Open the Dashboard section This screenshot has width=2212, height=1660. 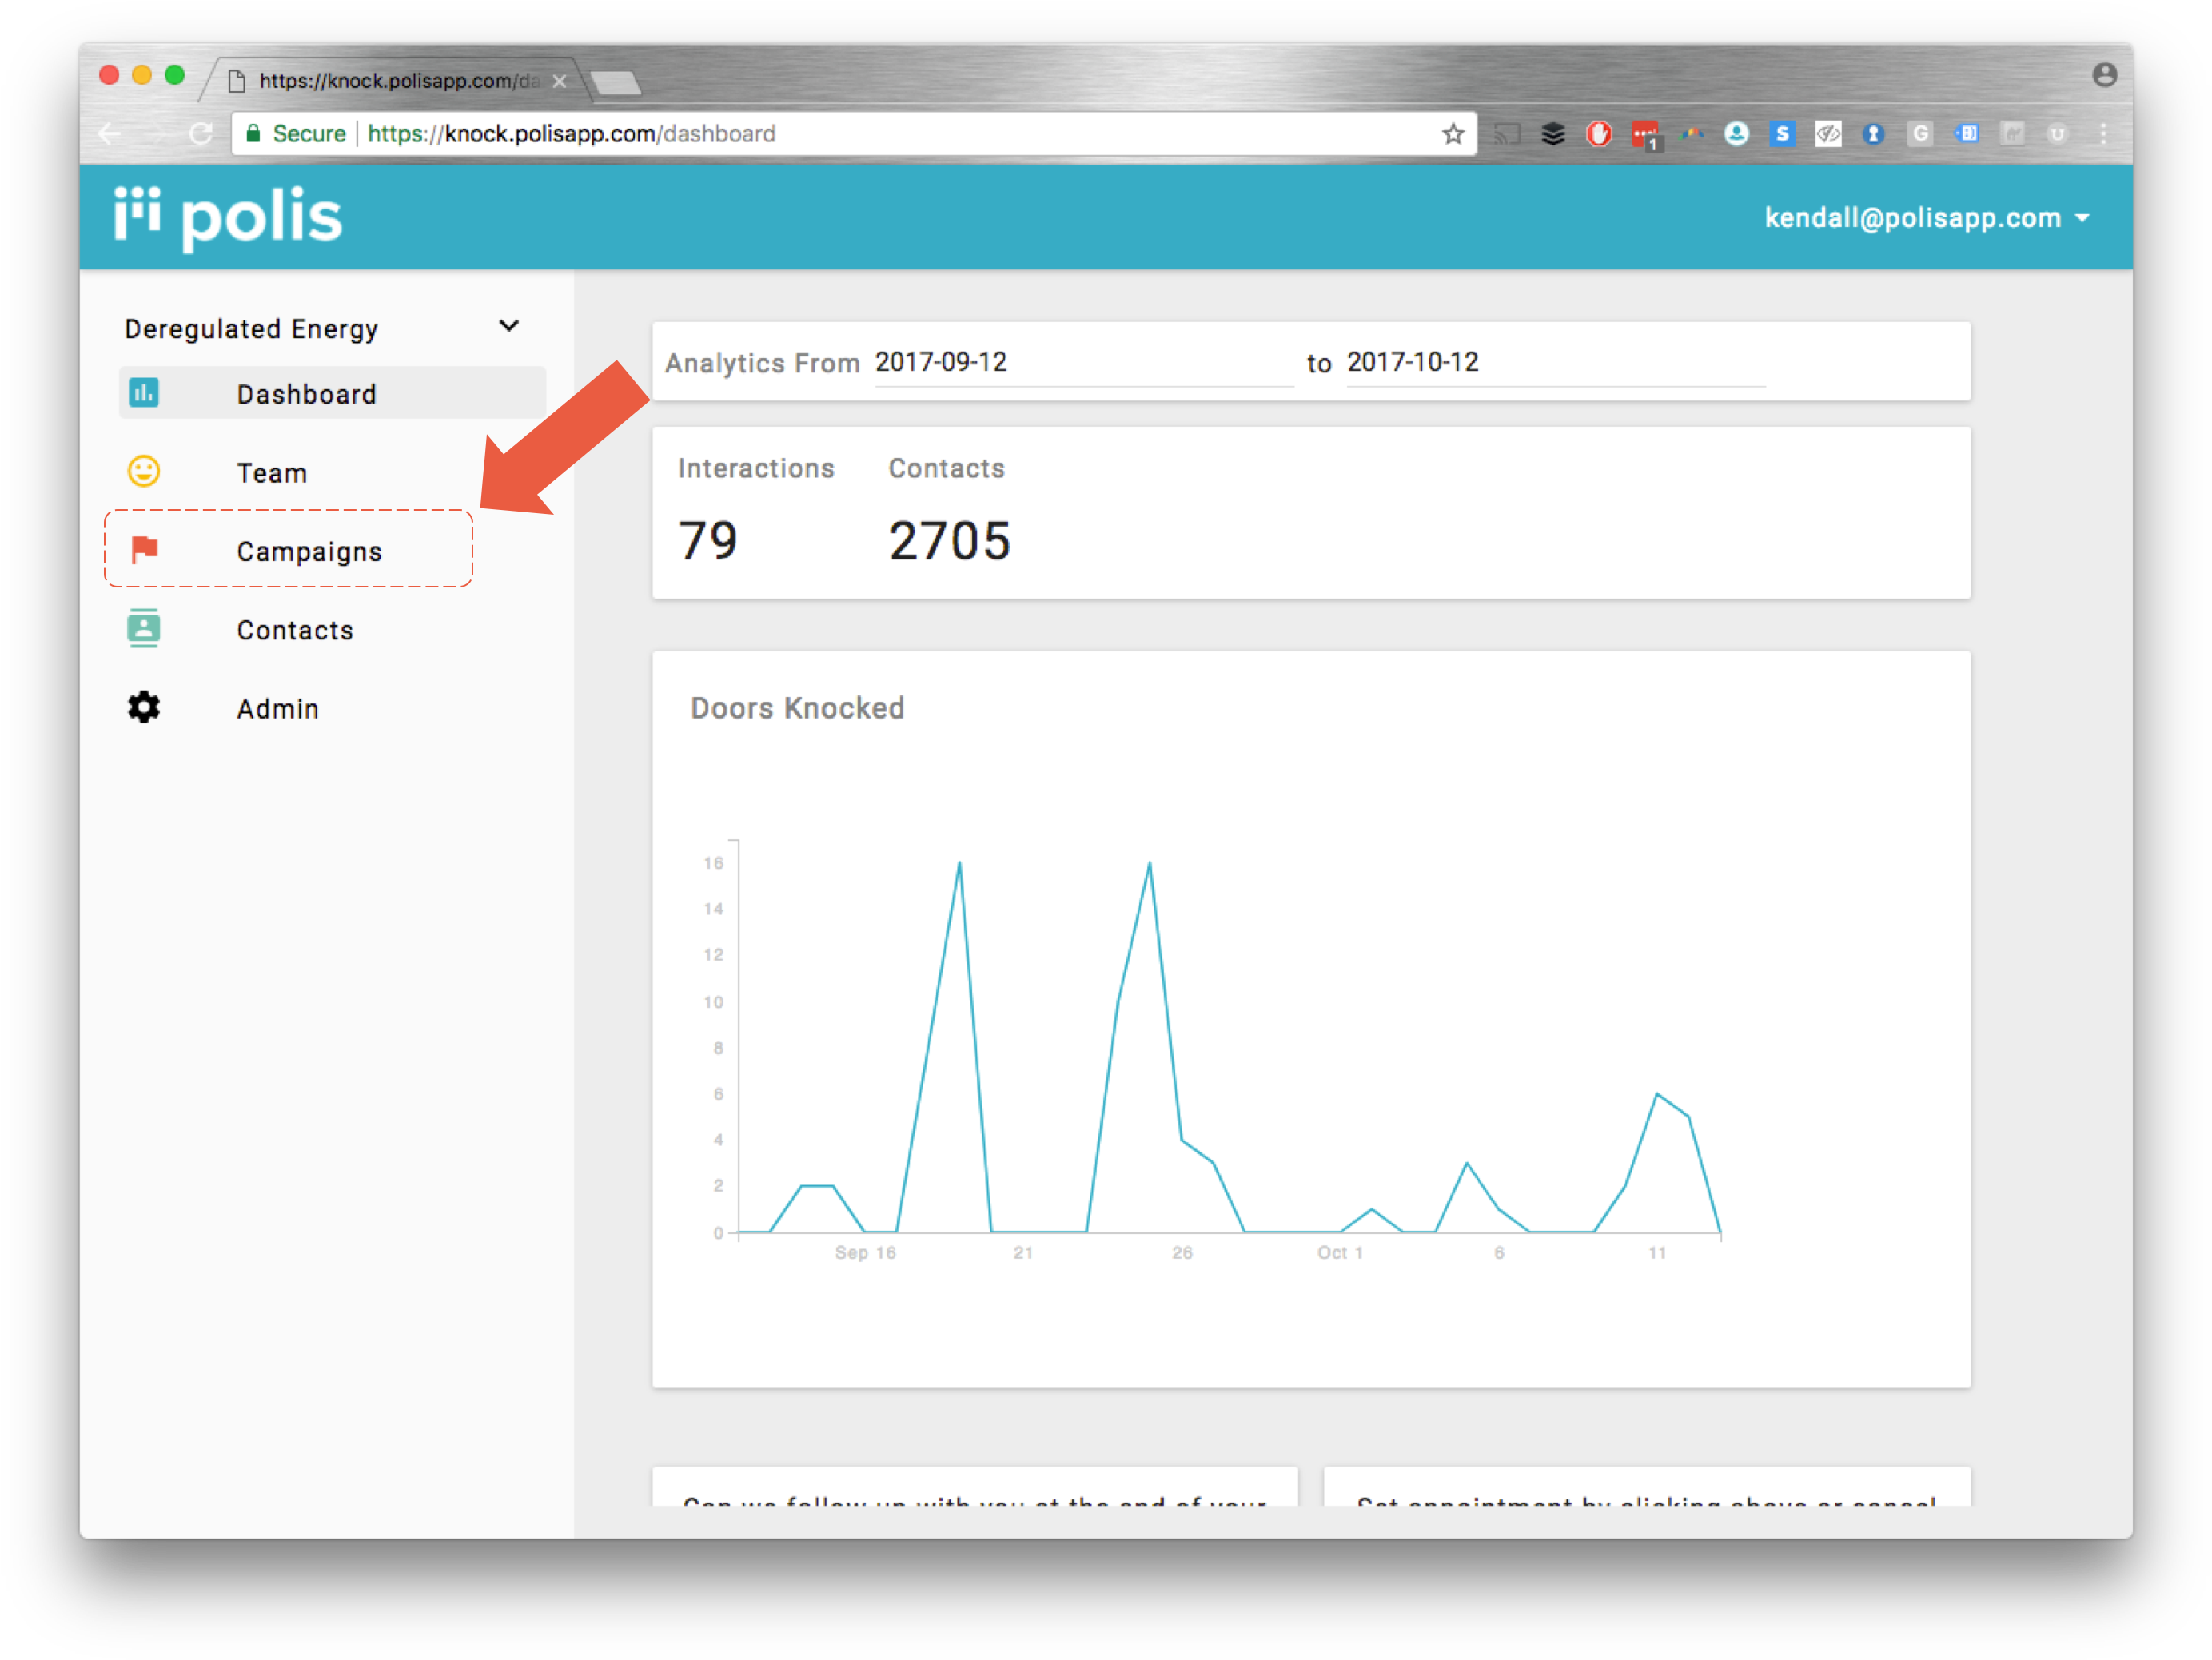click(x=333, y=393)
